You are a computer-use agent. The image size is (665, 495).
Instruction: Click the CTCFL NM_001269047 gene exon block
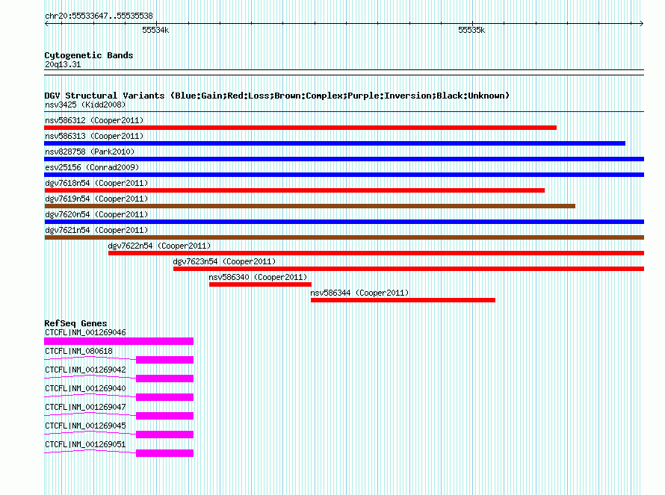(x=164, y=416)
